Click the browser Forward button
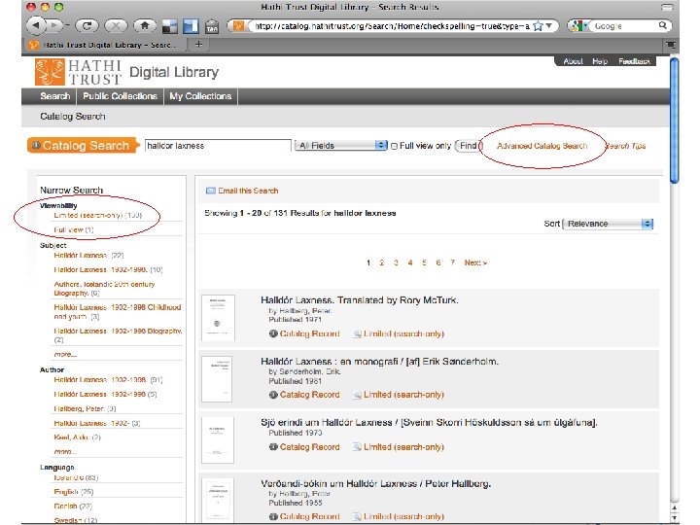This screenshot has height=525, width=700. click(55, 25)
